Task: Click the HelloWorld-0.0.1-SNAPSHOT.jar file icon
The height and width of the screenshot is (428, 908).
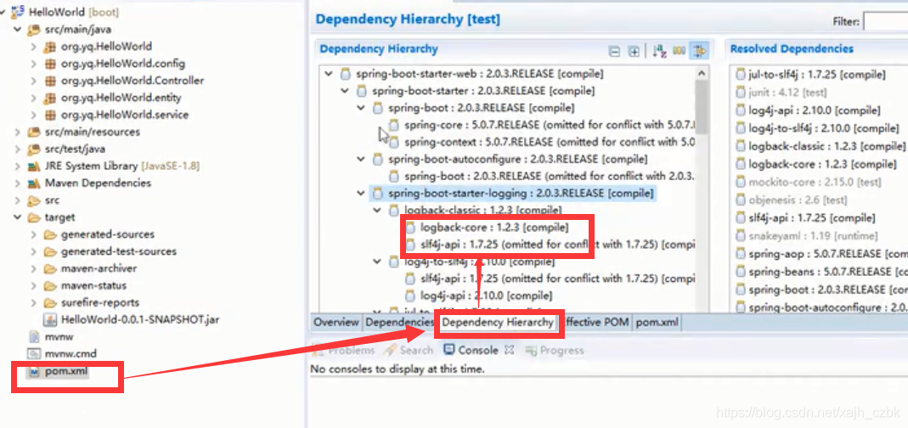Action: 50,319
